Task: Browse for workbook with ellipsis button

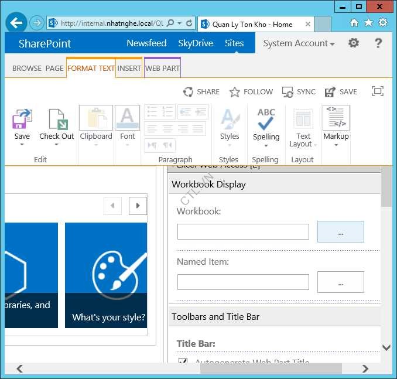Action: click(x=340, y=232)
